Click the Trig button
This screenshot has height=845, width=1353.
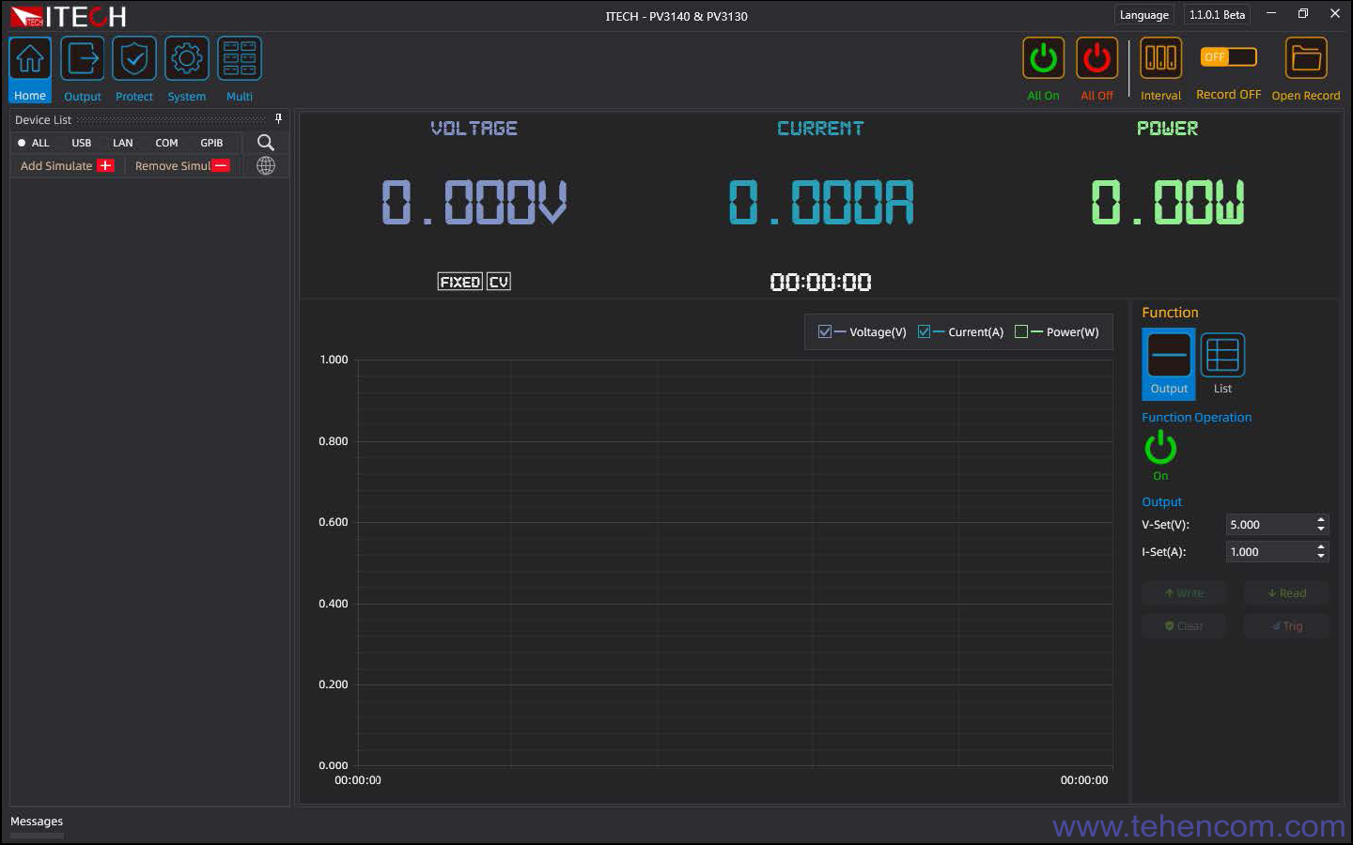pyautogui.click(x=1286, y=626)
